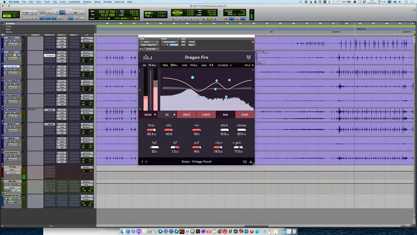Click the Finder icon in the Dock

pyautogui.click(x=123, y=231)
